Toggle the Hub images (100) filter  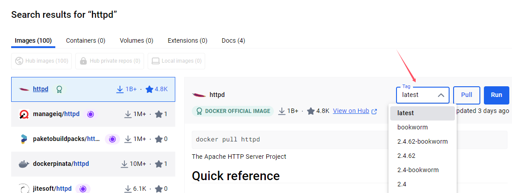41,61
